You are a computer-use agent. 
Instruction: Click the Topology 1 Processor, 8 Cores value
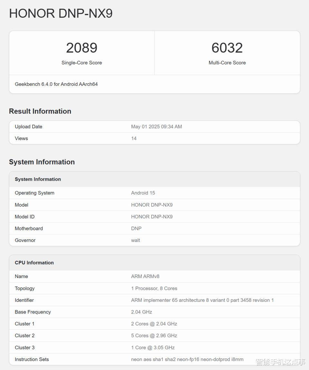(x=154, y=288)
